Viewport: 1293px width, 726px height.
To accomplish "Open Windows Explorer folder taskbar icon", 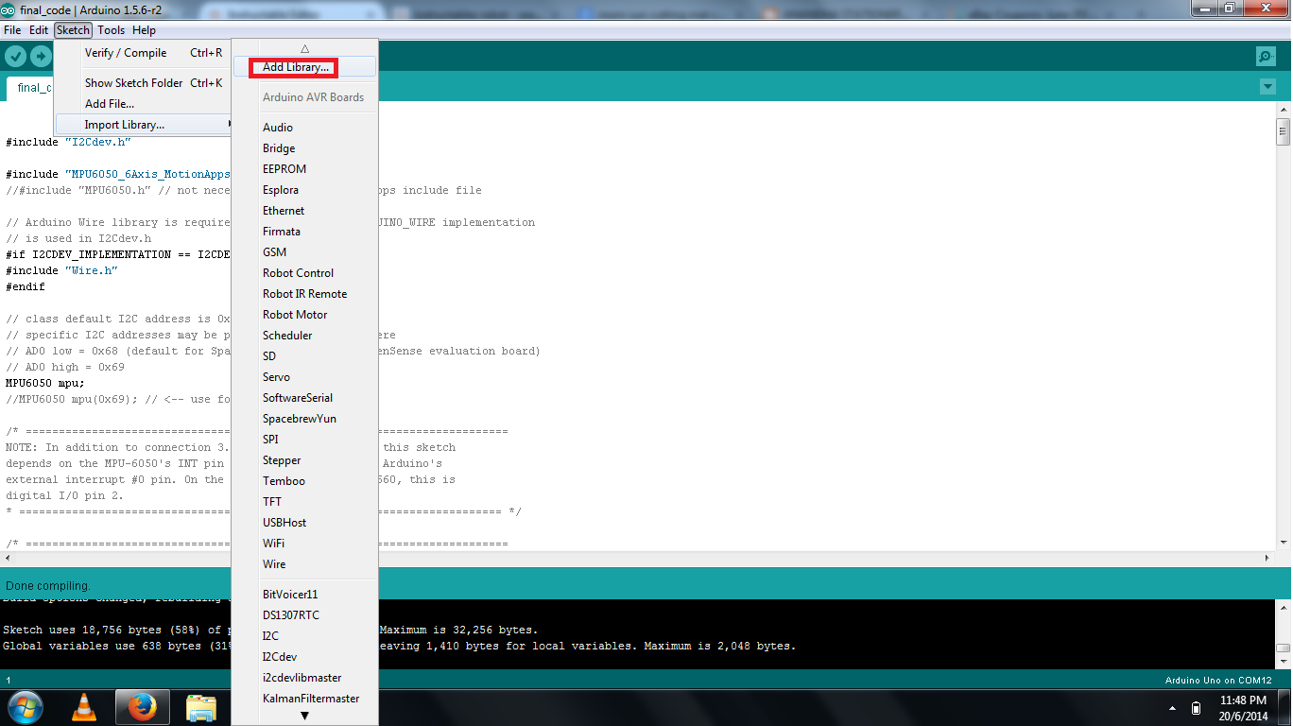I will tap(201, 707).
